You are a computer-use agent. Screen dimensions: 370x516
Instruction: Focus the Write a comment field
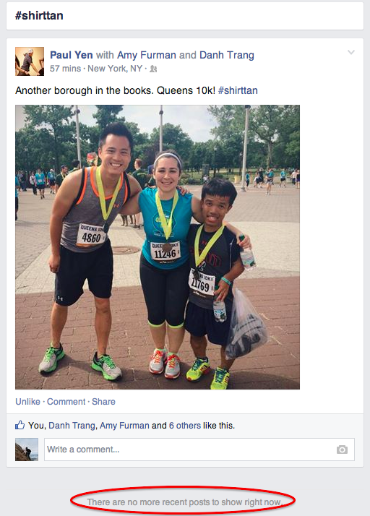[x=199, y=450]
